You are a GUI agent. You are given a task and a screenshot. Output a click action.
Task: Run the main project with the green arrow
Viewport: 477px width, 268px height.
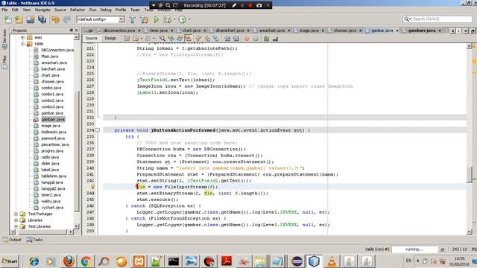156,19
